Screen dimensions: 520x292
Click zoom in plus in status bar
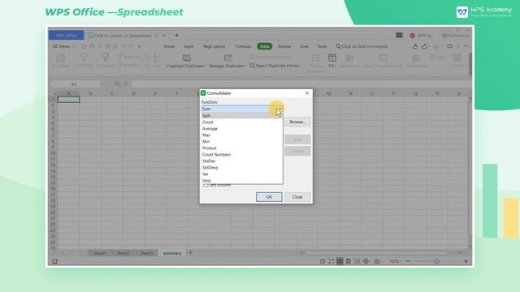[x=466, y=261]
